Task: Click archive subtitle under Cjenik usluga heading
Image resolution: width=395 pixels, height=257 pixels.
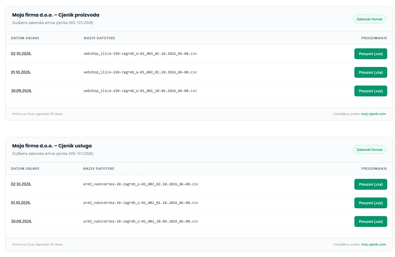Action: (53, 154)
